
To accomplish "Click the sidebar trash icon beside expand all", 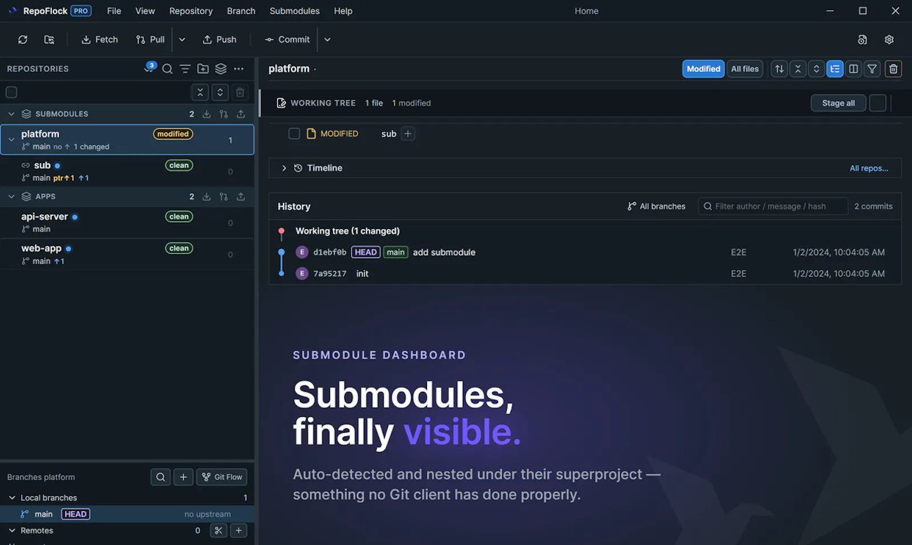I will click(240, 92).
